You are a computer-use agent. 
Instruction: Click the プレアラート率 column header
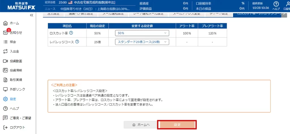coord(212,26)
